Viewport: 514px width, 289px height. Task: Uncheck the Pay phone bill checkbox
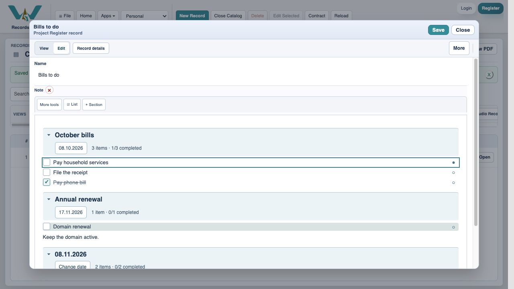pyautogui.click(x=47, y=182)
